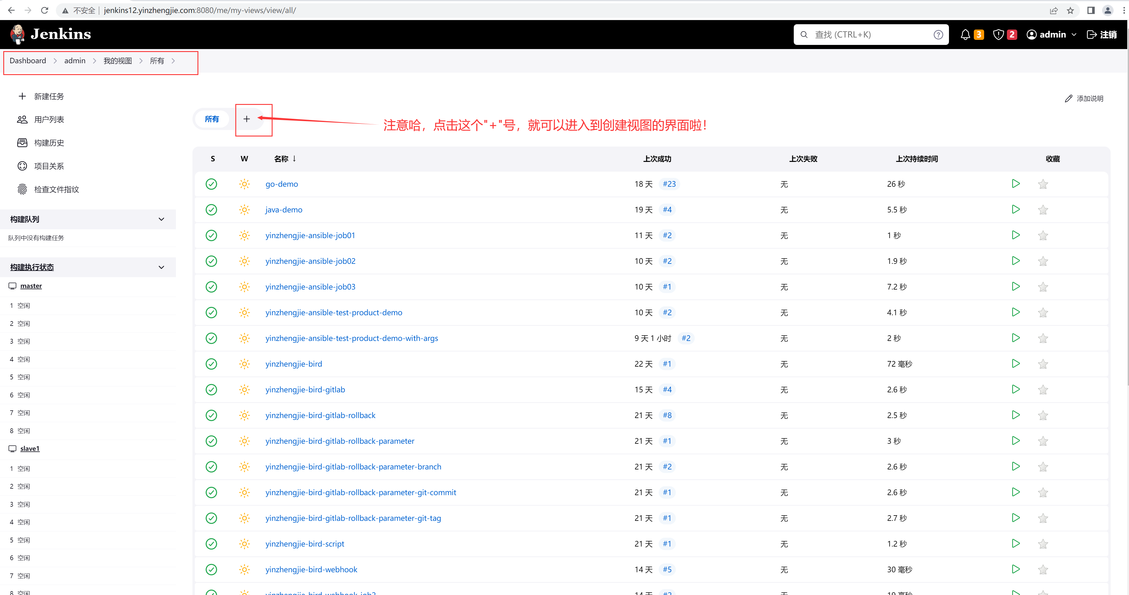Open yinzhengjie-ansible-job01 job link
1129x595 pixels.
point(310,236)
